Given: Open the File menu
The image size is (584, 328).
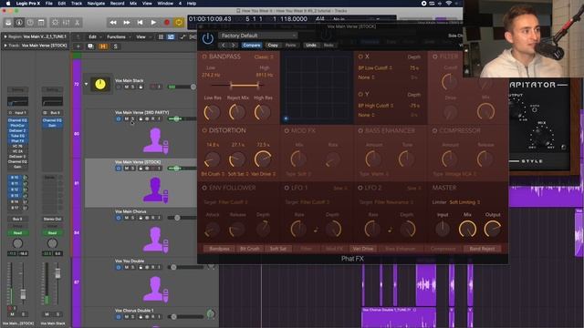Looking at the screenshot, I should pyautogui.click(x=48, y=4).
